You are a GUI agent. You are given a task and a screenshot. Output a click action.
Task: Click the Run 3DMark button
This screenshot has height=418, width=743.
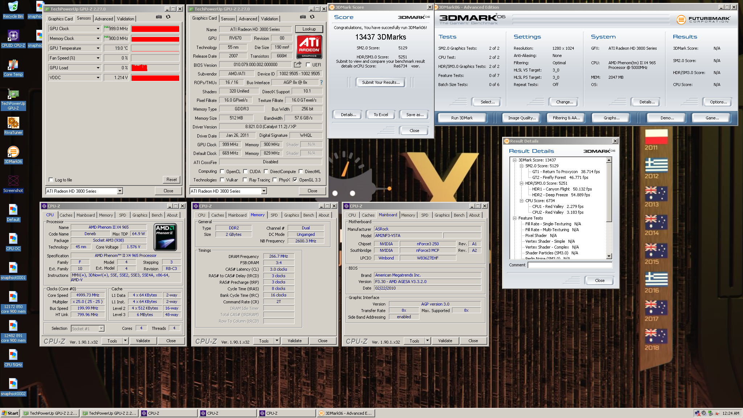pyautogui.click(x=462, y=118)
